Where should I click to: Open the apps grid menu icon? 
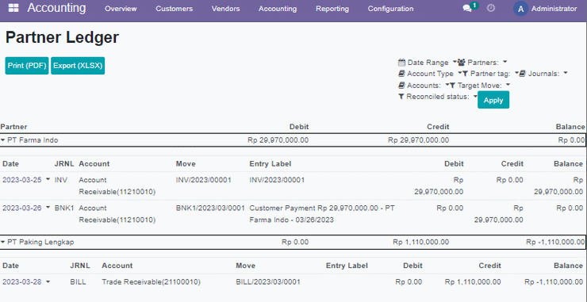tap(13, 8)
